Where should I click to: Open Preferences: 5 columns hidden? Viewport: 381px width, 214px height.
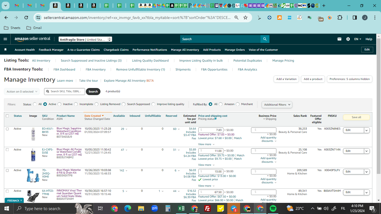(349, 79)
